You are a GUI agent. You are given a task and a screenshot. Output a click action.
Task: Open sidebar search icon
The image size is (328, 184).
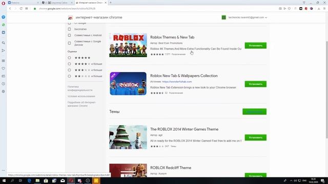click(x=4, y=43)
